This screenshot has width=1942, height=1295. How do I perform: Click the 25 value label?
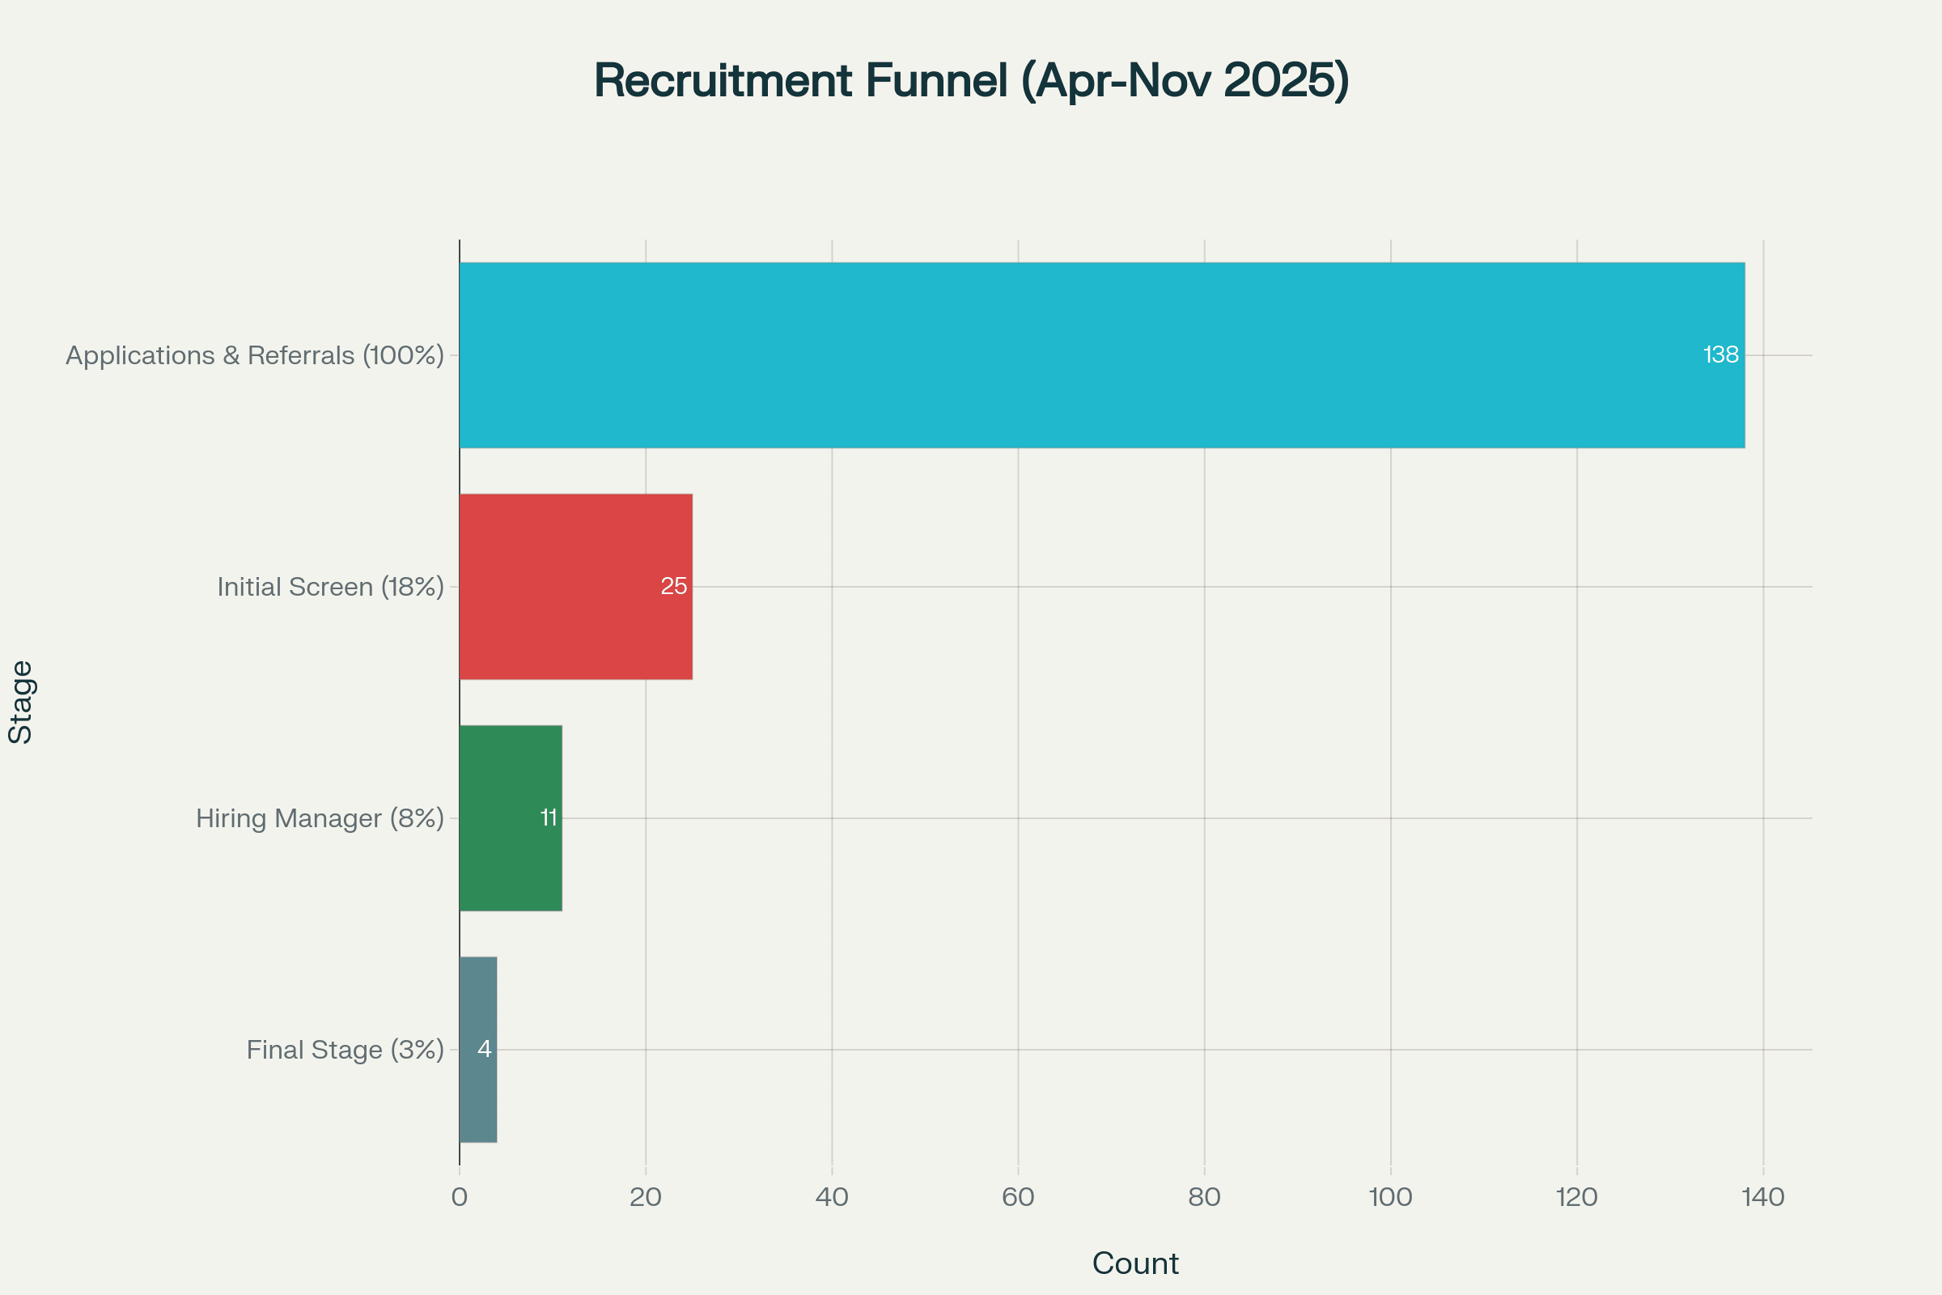click(x=674, y=586)
